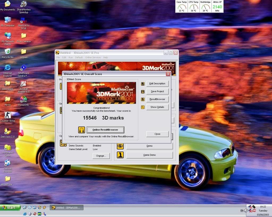Launch Diet Kaza 2.0 from desktop

coord(8,131)
